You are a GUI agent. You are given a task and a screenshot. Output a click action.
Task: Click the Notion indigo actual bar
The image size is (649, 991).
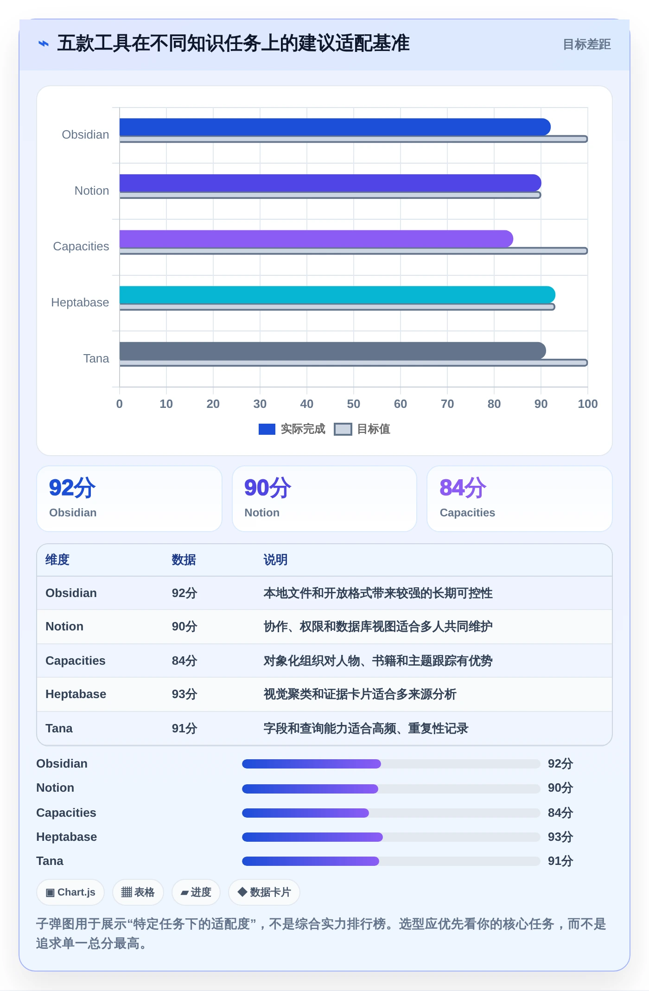click(330, 183)
